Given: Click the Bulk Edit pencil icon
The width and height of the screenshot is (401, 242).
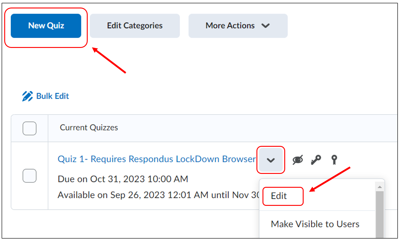Looking at the screenshot, I should 27,96.
